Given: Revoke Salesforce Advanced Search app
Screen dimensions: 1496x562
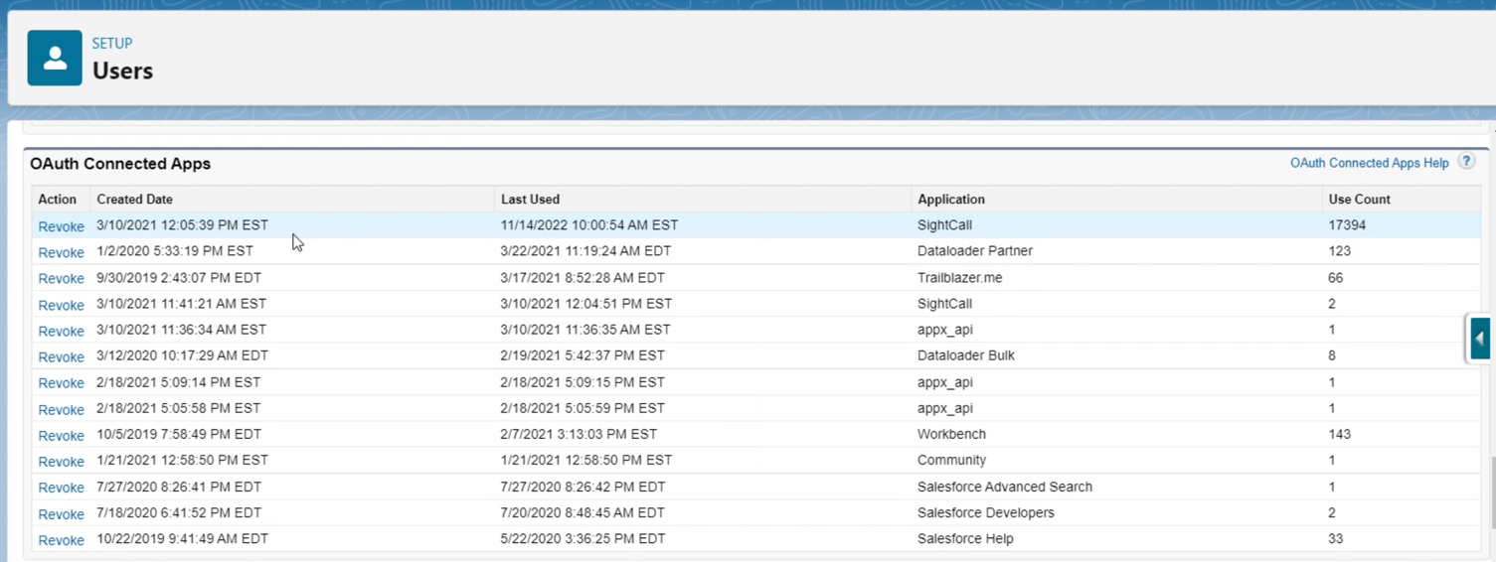Looking at the screenshot, I should [61, 488].
